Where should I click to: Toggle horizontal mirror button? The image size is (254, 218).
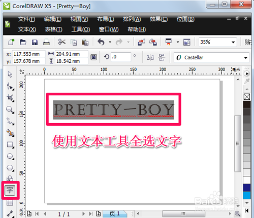coord(150,57)
